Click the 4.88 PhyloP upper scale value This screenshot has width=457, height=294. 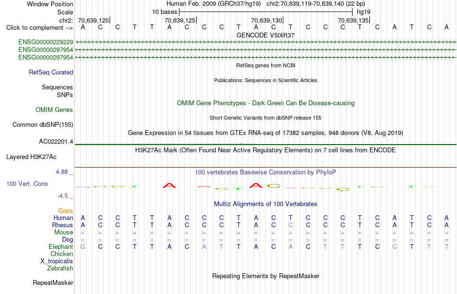click(x=62, y=172)
